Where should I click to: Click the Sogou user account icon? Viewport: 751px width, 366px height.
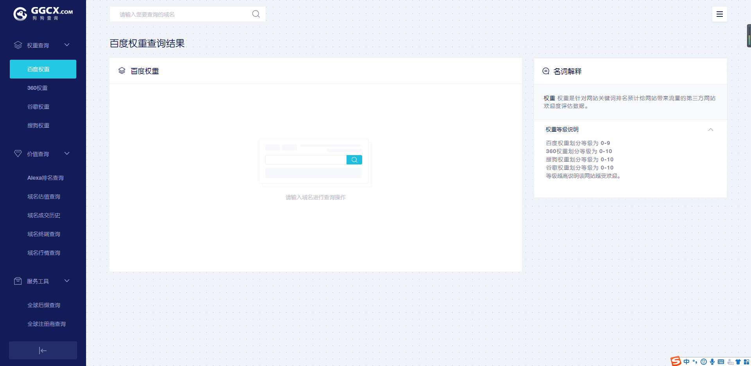730,362
